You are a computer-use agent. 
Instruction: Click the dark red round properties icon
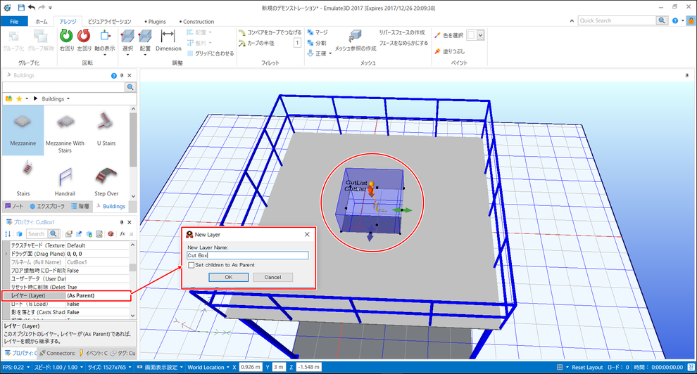click(x=111, y=234)
